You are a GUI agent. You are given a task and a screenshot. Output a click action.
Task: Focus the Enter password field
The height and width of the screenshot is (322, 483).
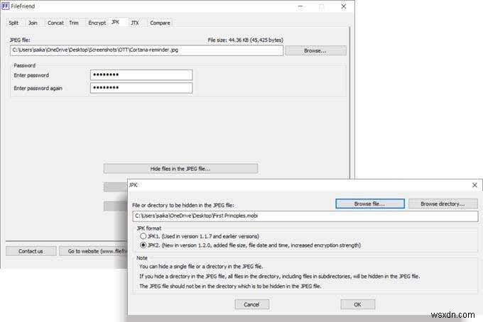[x=141, y=74]
